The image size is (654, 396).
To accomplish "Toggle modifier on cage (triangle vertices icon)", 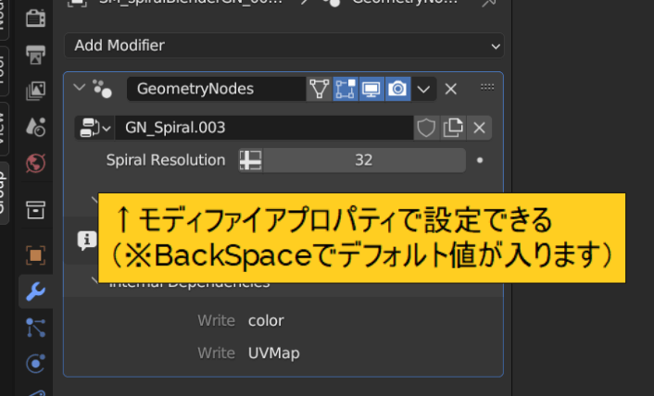I will point(319,89).
